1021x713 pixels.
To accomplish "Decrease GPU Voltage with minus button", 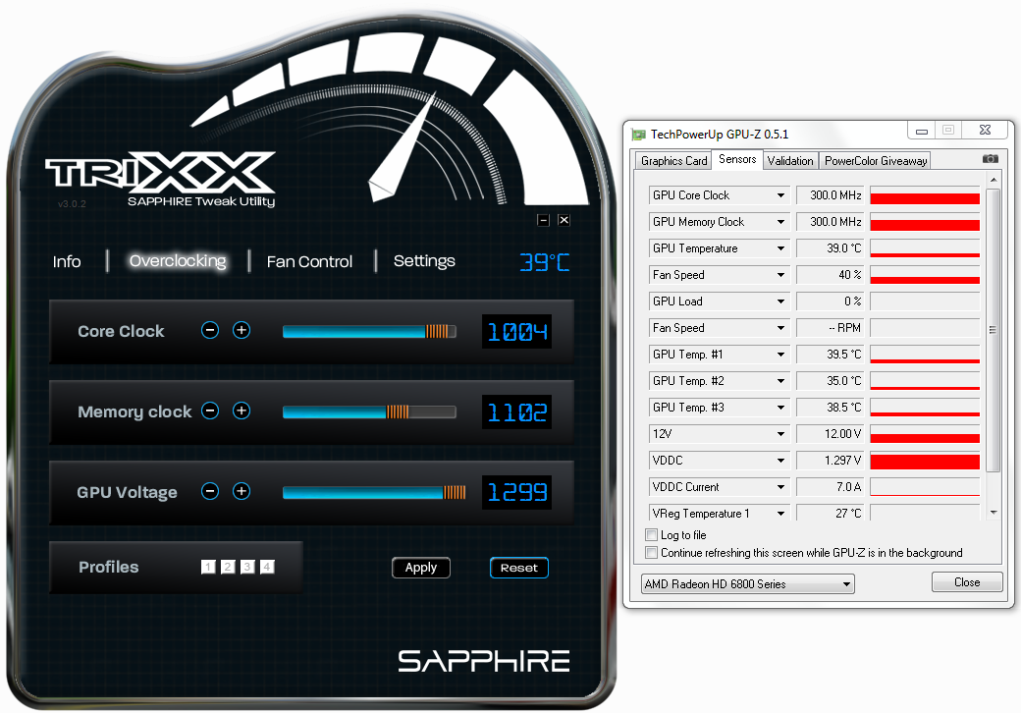I will click(210, 491).
